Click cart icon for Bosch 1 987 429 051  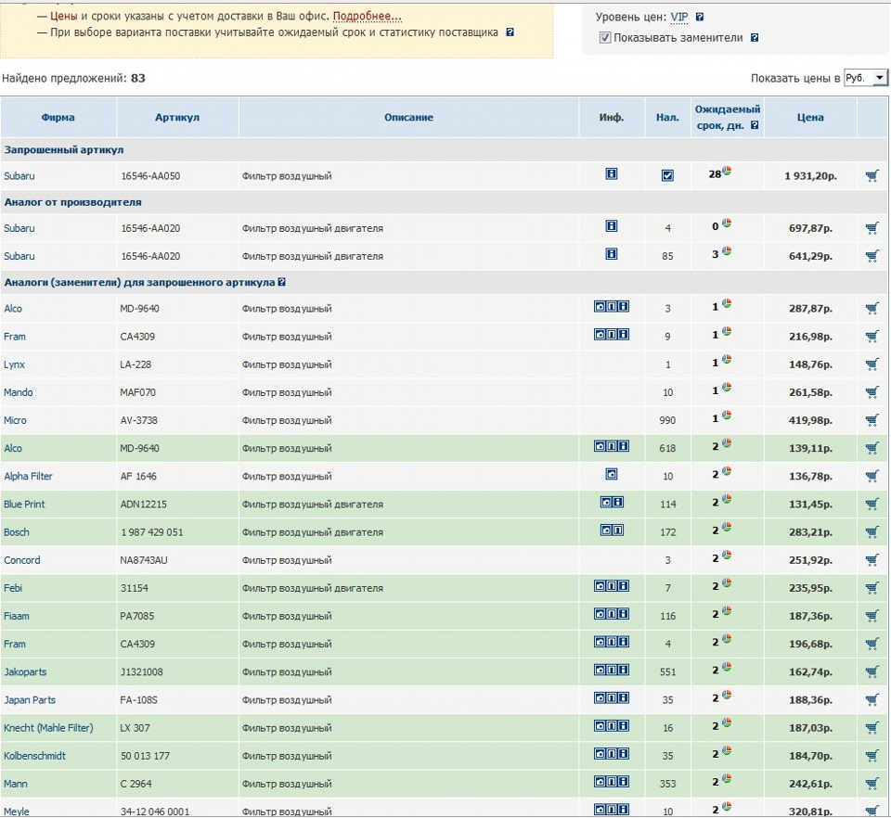pos(872,532)
